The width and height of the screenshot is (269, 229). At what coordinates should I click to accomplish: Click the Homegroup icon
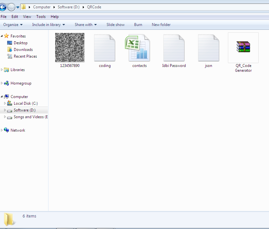(x=6, y=83)
